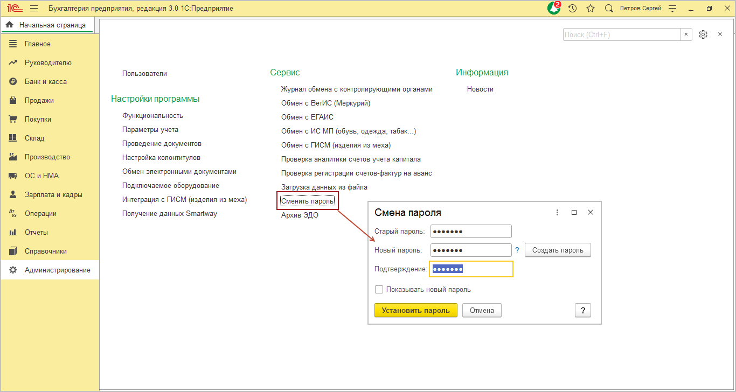The height and width of the screenshot is (392, 736).
Task: Open Функциональность settings
Action: [152, 116]
